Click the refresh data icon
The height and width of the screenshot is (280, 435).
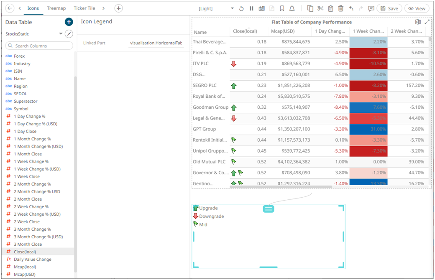(x=241, y=8)
